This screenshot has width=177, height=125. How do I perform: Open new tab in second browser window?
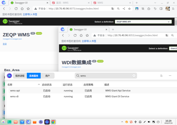tap(113, 30)
